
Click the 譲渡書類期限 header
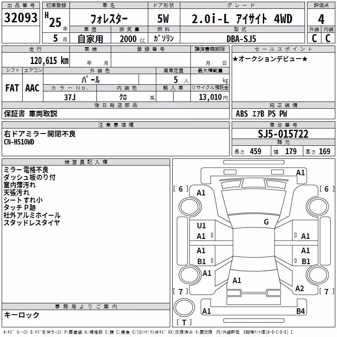tap(210, 49)
